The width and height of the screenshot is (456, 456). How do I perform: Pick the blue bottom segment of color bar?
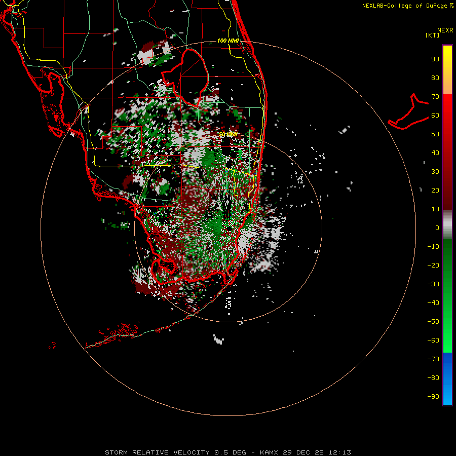coord(447,379)
